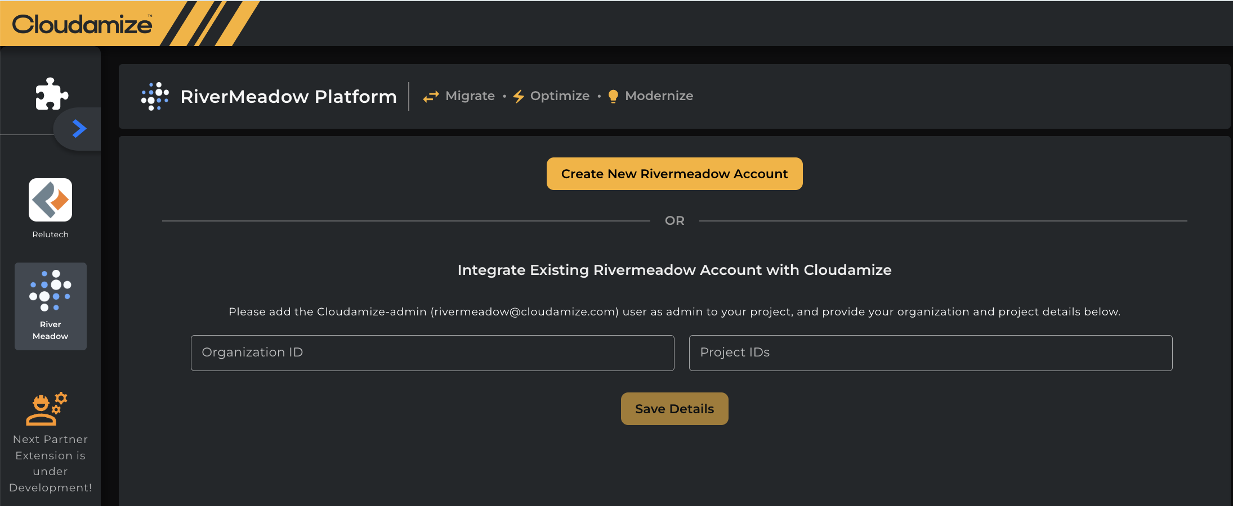Screen dimensions: 1233x506
Task: Click the RiverMeadow Platform title text
Action: pyautogui.click(x=288, y=97)
